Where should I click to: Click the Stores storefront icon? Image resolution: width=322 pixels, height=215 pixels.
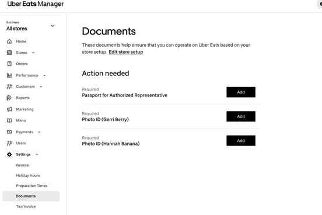coord(9,53)
